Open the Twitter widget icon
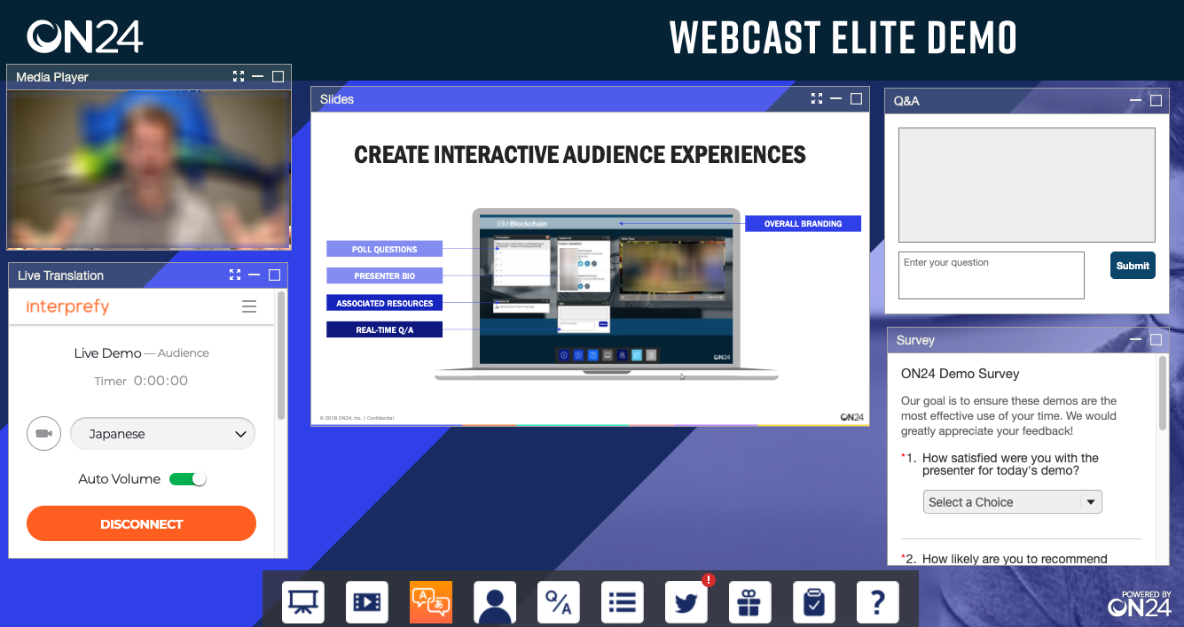Screen dimensions: 1184x627 pyautogui.click(x=686, y=602)
